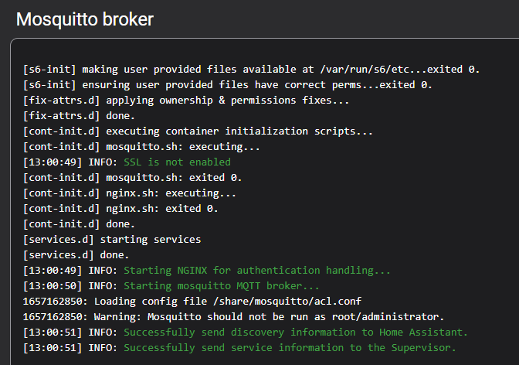Click "mosquitto.sh: executing..." log line
Image resolution: width=519 pixels, height=365 pixels.
[x=141, y=147]
